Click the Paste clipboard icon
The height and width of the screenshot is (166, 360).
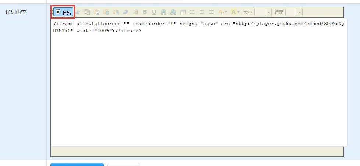coord(97,12)
